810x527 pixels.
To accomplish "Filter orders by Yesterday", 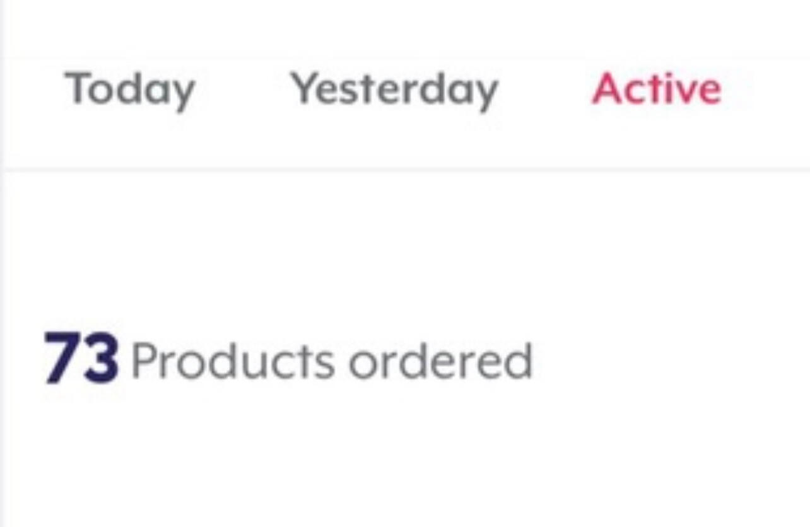I will [x=394, y=90].
